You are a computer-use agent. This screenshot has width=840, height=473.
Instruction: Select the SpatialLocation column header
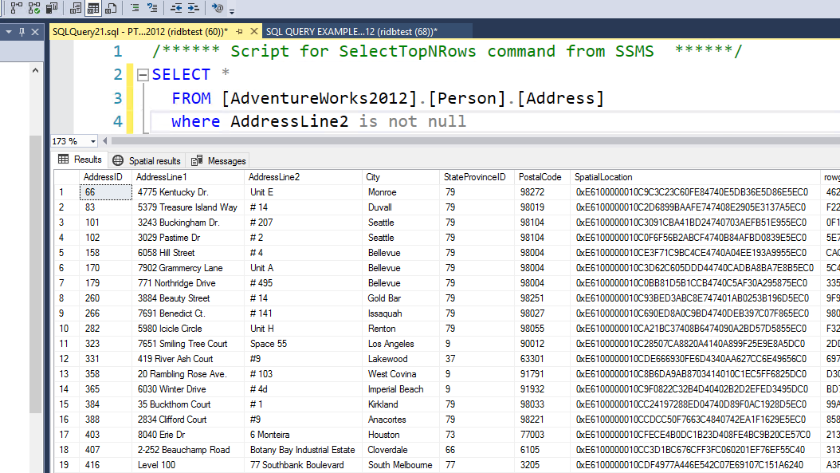pos(695,177)
